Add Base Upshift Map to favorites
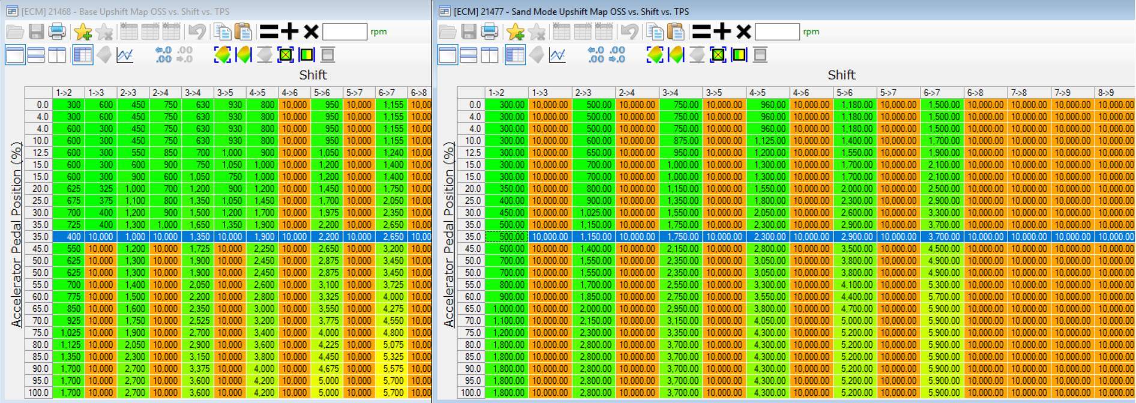Image resolution: width=1136 pixels, height=403 pixels. [83, 31]
